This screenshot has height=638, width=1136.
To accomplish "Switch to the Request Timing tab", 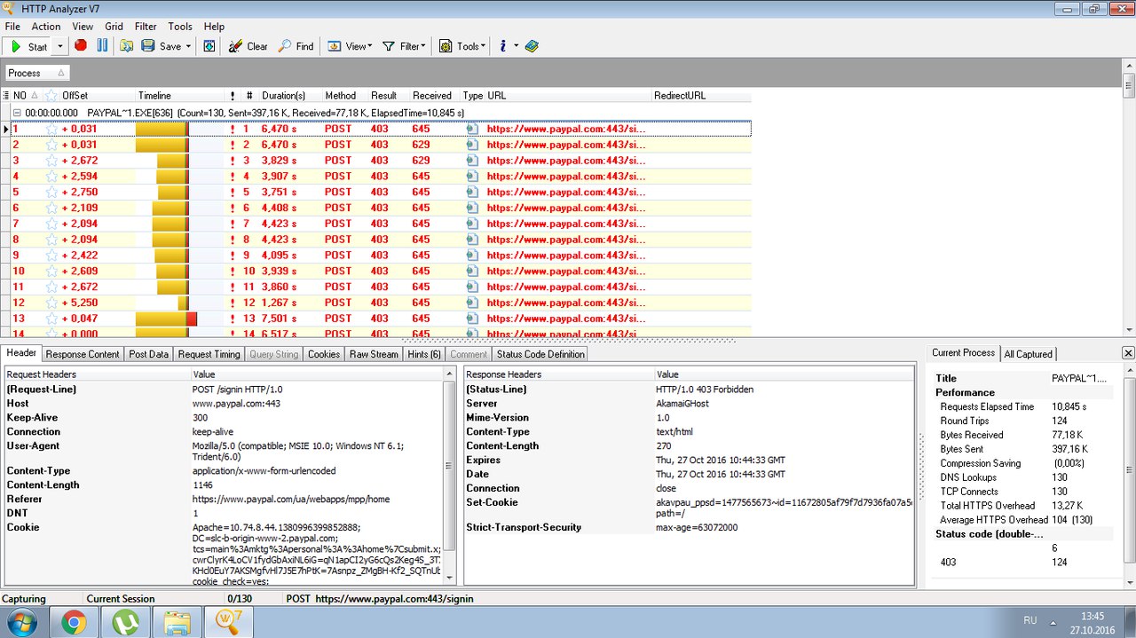I will pos(209,354).
